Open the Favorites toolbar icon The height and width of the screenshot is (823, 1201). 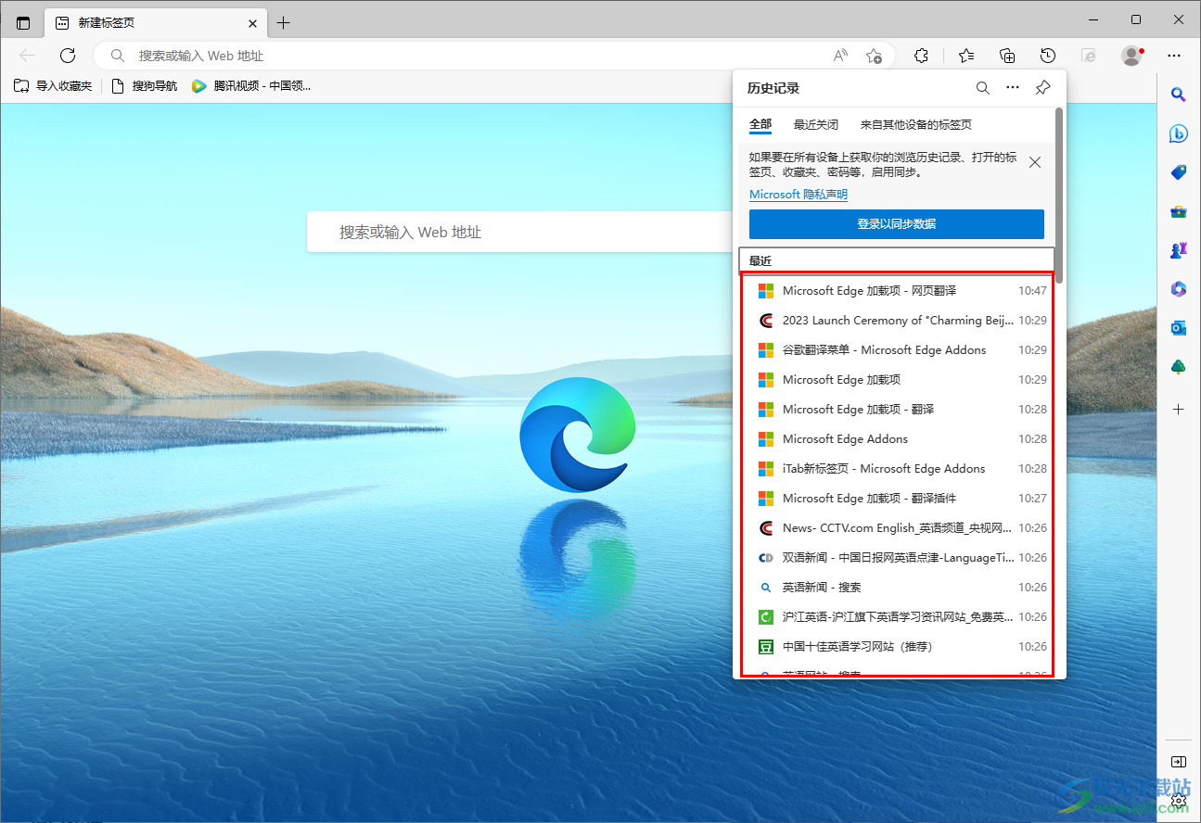(966, 56)
